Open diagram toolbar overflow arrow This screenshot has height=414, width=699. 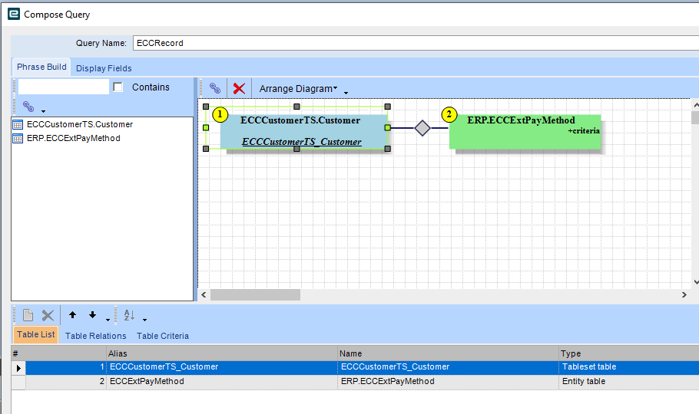pos(346,93)
